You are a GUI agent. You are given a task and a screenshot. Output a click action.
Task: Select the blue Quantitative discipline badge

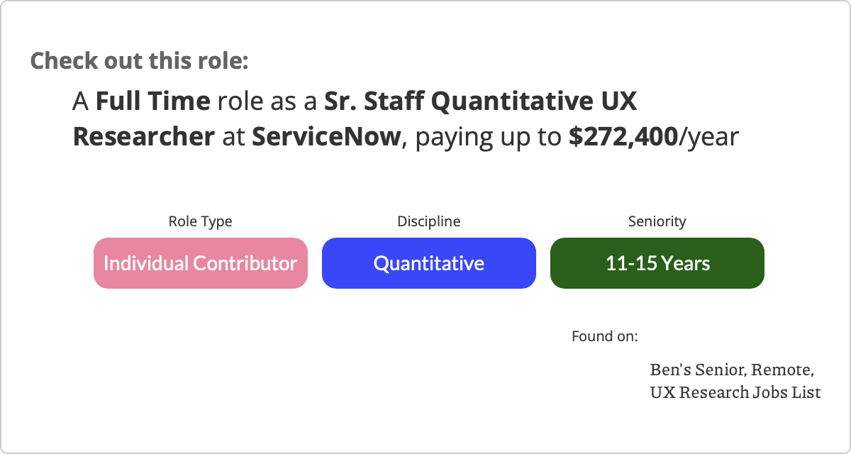pyautogui.click(x=429, y=263)
